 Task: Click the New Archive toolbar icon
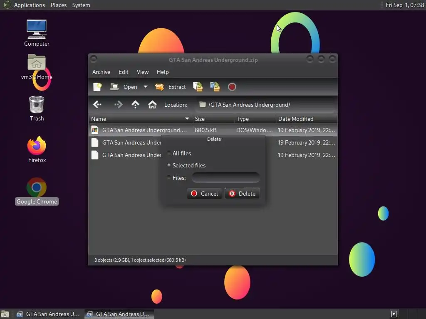click(x=97, y=87)
